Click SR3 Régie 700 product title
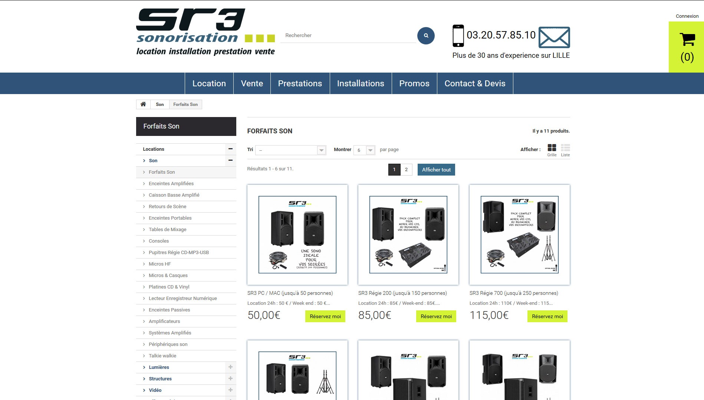This screenshot has height=400, width=704. pos(514,293)
